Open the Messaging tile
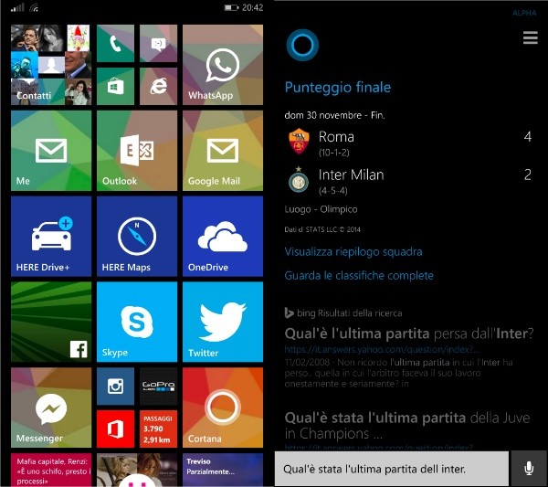The width and height of the screenshot is (548, 487). pos(158,43)
